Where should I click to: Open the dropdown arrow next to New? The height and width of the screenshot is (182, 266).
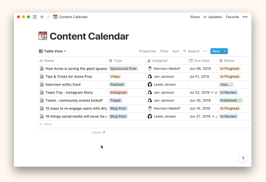click(225, 51)
